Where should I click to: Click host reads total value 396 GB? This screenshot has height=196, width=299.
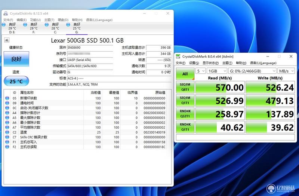point(158,48)
